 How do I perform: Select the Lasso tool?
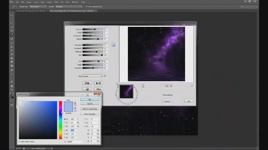12,23
